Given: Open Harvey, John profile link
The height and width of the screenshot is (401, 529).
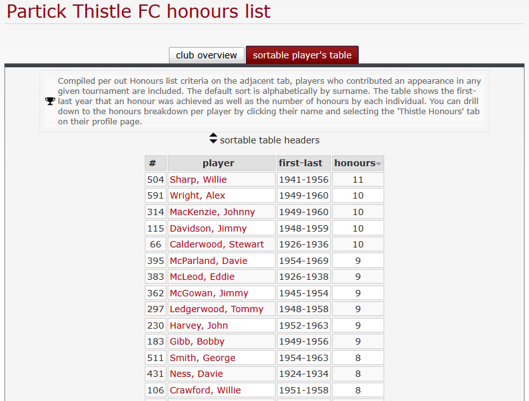Looking at the screenshot, I should click(x=199, y=325).
